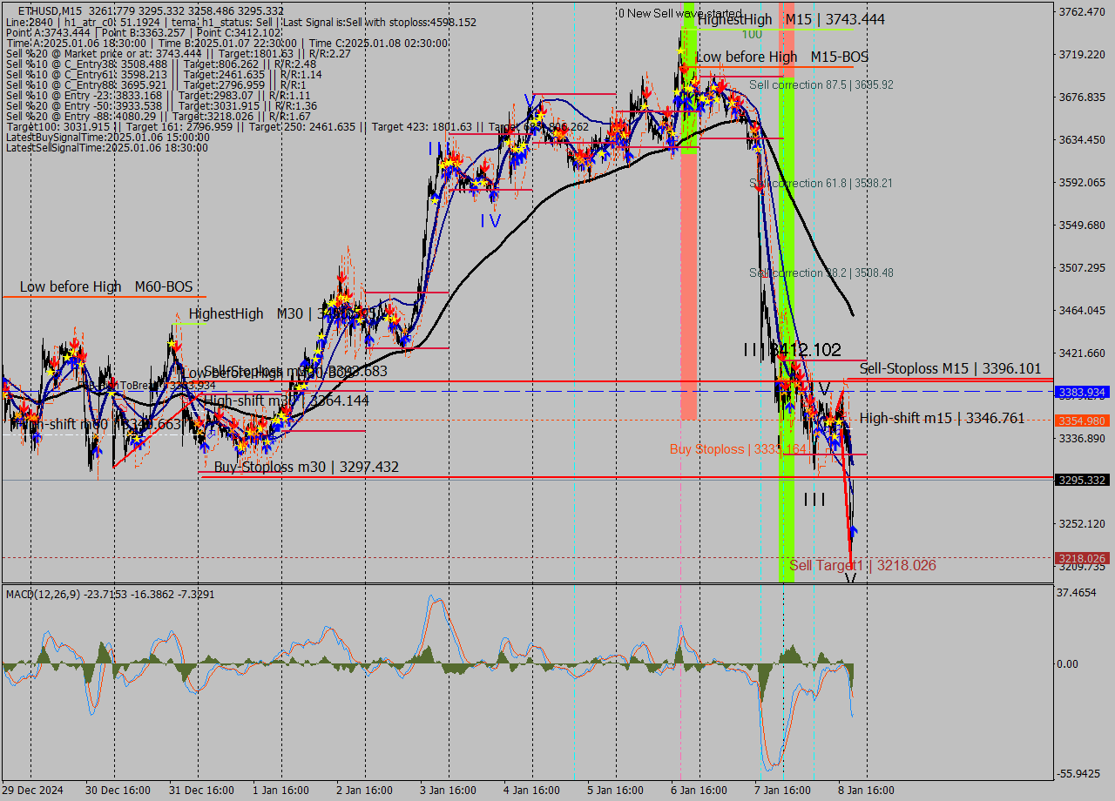Viewport: 1115px width, 801px height.
Task: Click the blue 3383.934 price tag
Action: pyautogui.click(x=1082, y=393)
